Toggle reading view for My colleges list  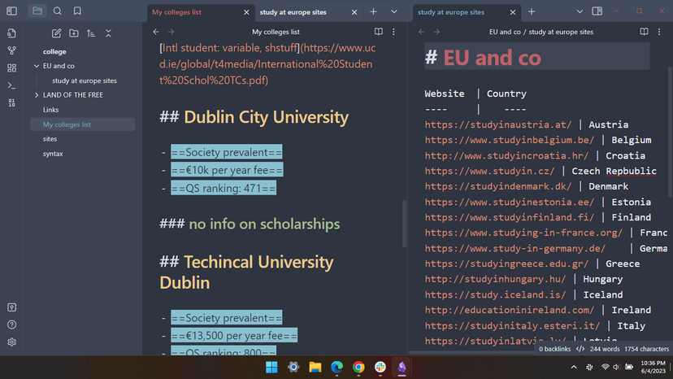coord(378,32)
